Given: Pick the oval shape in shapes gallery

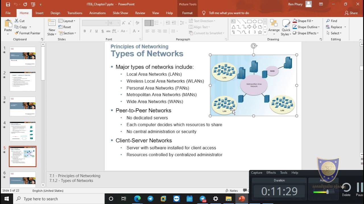Looking at the screenshot, I should (255, 21).
